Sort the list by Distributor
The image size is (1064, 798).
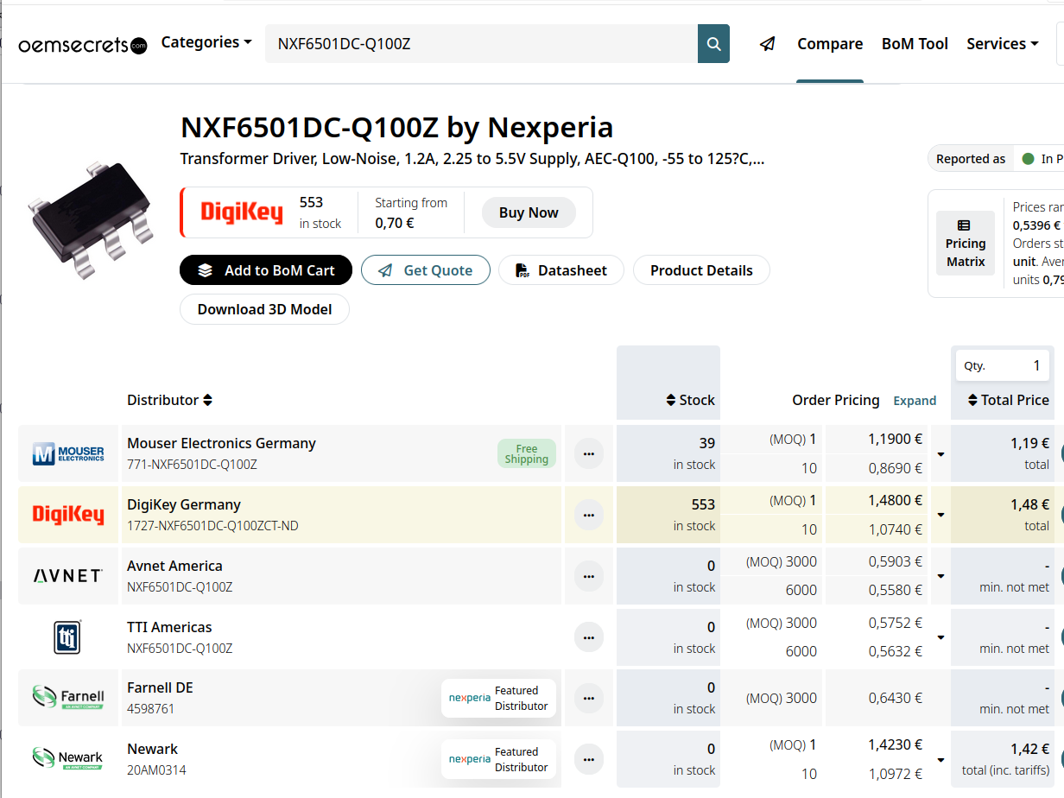169,400
